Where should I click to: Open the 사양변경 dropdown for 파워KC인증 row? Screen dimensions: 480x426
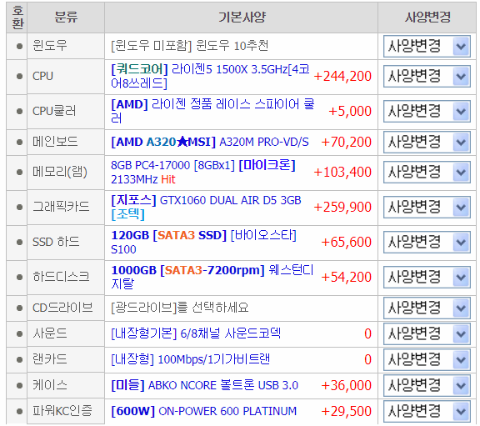(x=427, y=411)
